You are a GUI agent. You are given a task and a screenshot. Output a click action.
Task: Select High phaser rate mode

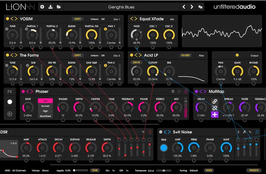tap(45, 111)
